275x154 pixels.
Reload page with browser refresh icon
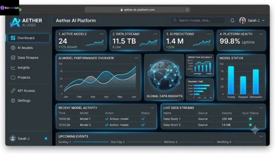(x=187, y=10)
